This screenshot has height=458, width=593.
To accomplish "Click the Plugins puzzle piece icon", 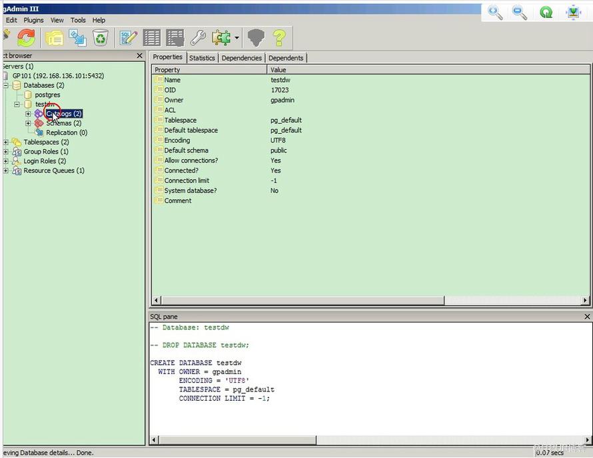I will 221,38.
